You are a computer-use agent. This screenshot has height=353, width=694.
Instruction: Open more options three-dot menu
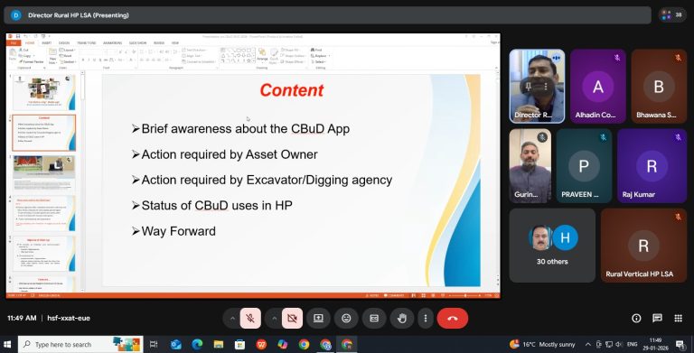(x=426, y=318)
